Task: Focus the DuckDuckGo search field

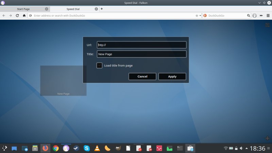Action: click(x=227, y=16)
